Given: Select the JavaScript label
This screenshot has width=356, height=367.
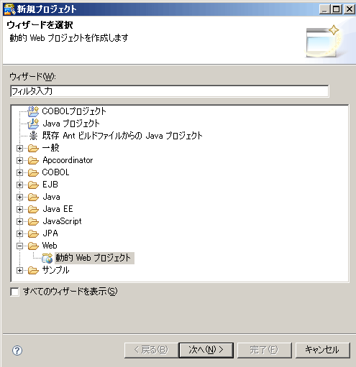Looking at the screenshot, I should click(62, 221).
